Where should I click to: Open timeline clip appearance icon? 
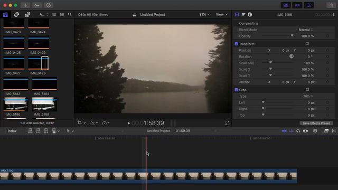coord(315,131)
